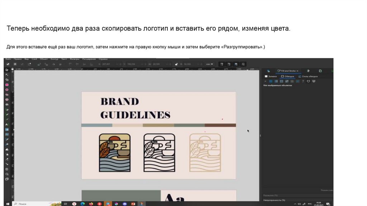Select the Ellipse tool
The height and width of the screenshot is (206, 367).
pos(7,90)
